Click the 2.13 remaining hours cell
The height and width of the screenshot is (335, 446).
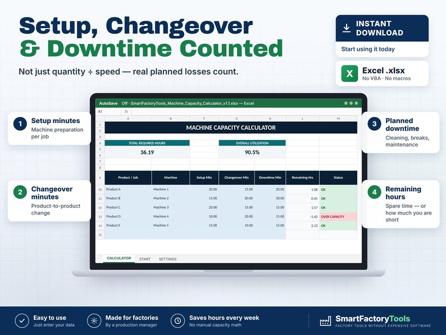tap(302, 226)
